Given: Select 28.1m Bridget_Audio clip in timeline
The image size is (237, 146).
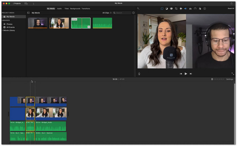Looking at the screenshot, I should (51, 126).
